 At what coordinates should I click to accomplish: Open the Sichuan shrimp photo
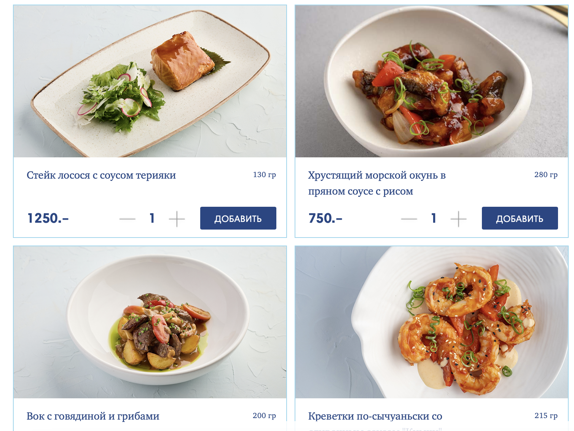pos(432,322)
